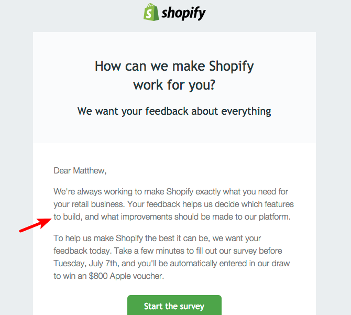Click the red arrow annotation

36,225
